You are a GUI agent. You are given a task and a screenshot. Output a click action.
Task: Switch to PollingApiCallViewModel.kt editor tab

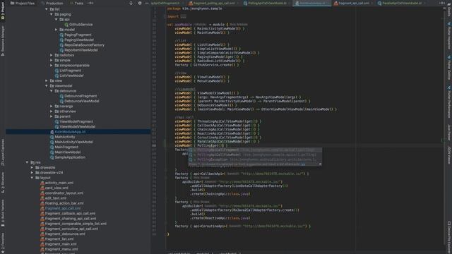(266, 3)
